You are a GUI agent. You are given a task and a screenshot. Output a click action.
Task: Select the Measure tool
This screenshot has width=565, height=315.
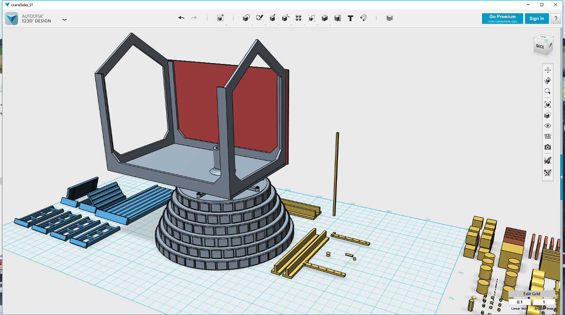click(337, 18)
